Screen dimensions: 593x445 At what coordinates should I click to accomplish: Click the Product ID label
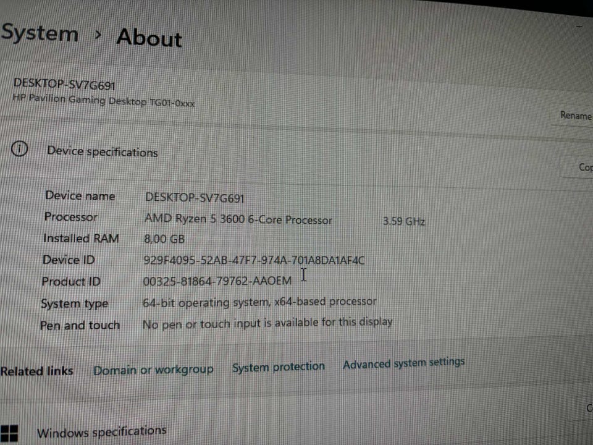coord(71,282)
